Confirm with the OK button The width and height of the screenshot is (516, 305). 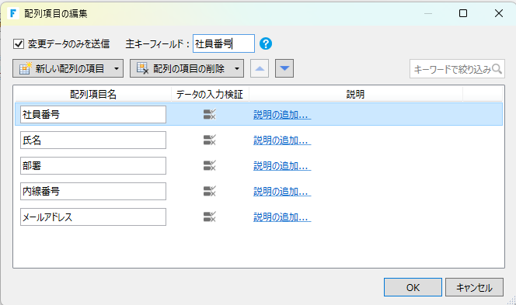click(x=413, y=287)
